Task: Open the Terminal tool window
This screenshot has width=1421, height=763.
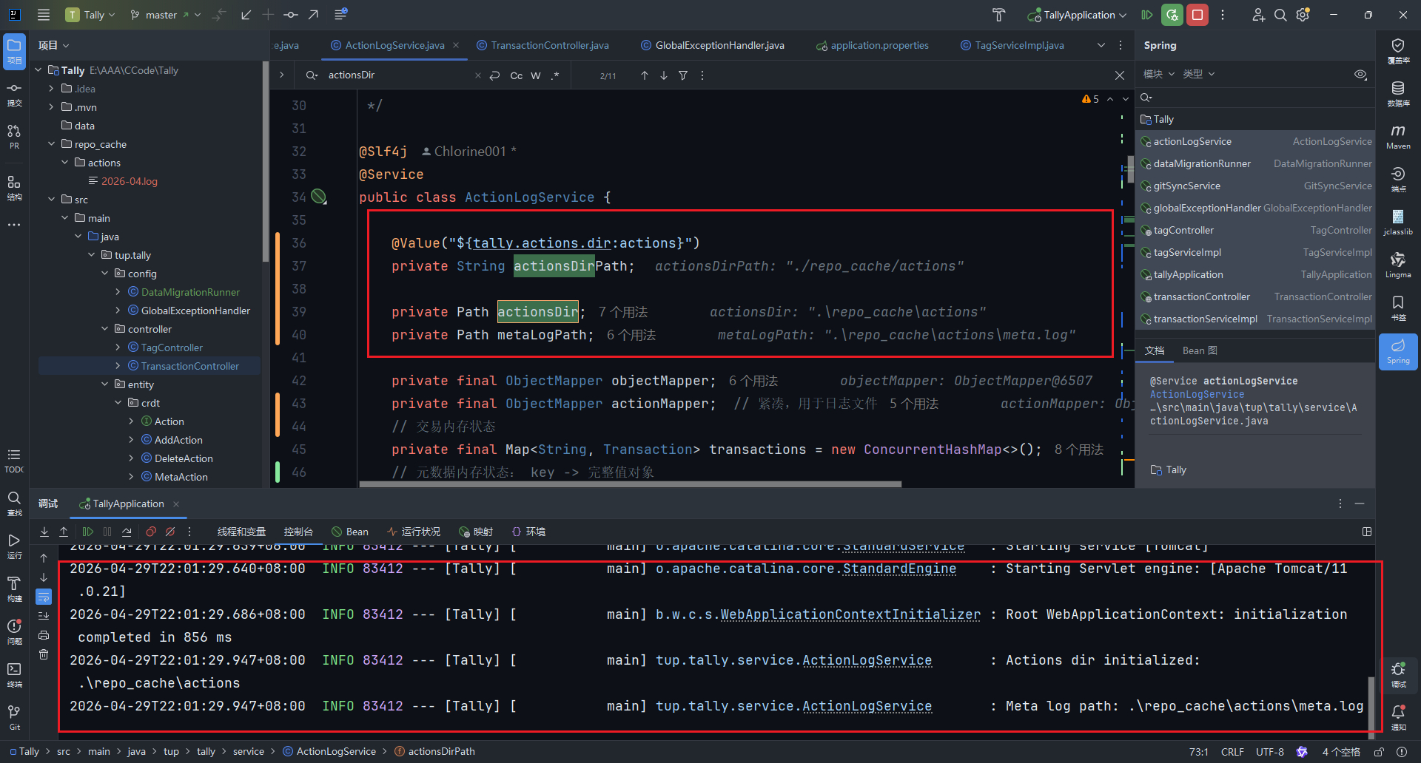Action: (14, 674)
